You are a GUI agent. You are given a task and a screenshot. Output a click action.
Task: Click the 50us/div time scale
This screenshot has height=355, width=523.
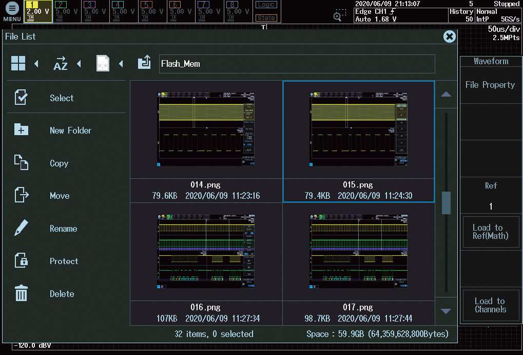(x=503, y=29)
